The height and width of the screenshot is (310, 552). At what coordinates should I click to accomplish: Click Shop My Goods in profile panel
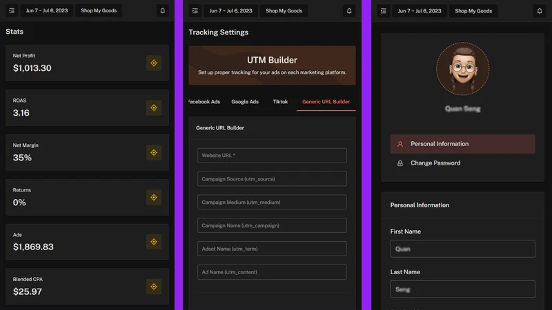pos(473,11)
